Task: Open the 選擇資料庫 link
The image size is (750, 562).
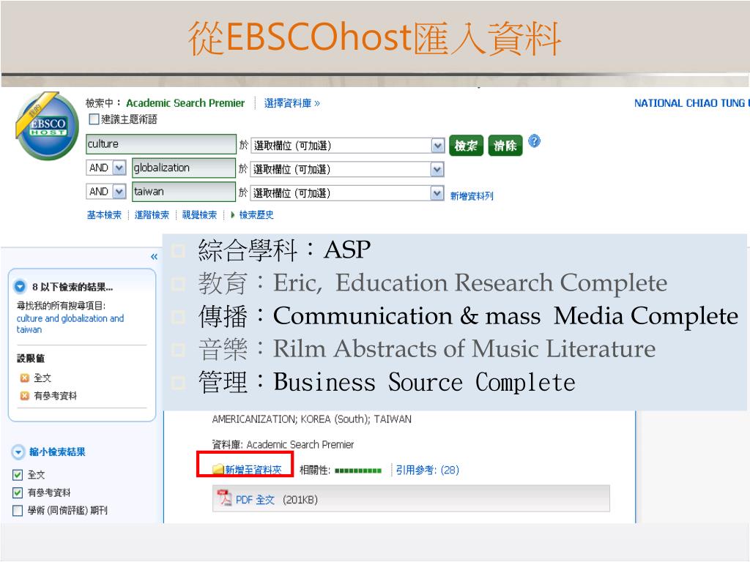Action: [292, 103]
